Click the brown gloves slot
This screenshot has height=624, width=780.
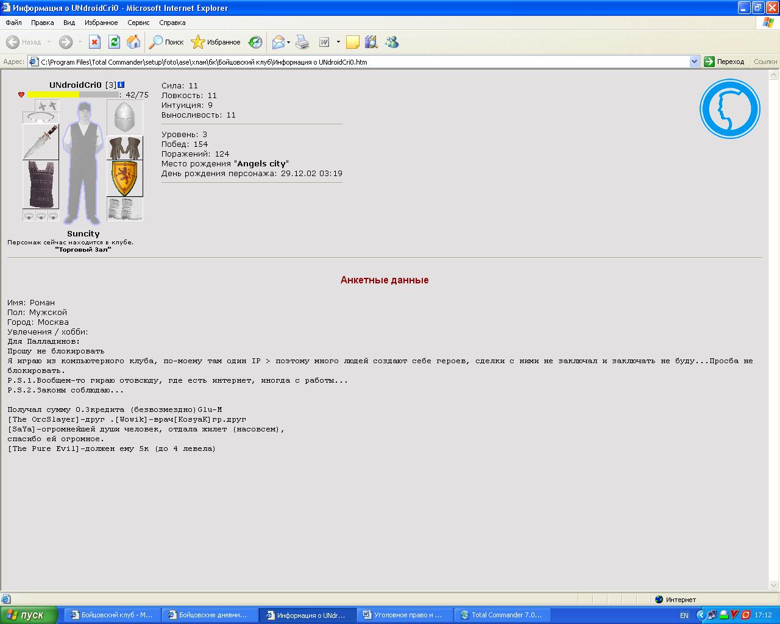[125, 148]
